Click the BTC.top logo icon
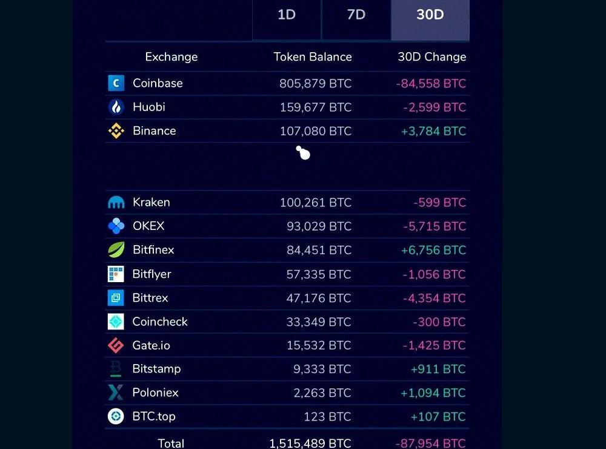The height and width of the screenshot is (449, 606). pyautogui.click(x=116, y=416)
